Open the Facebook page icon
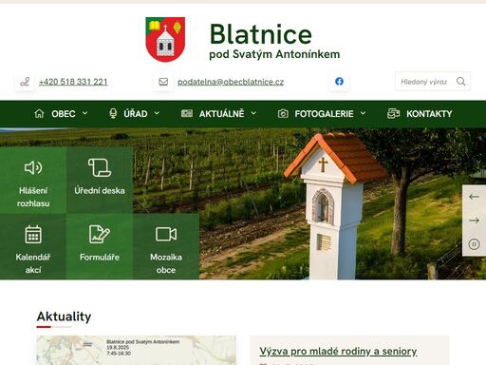Screen dimensions: 486x365 tap(339, 82)
